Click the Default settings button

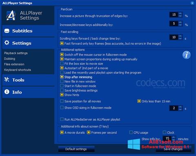[x=76, y=149]
